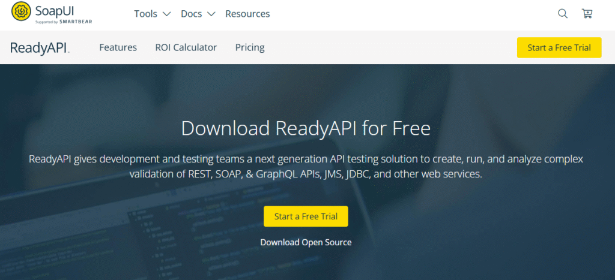
Task: Go to ReadyAPI logo link
Action: (x=40, y=48)
